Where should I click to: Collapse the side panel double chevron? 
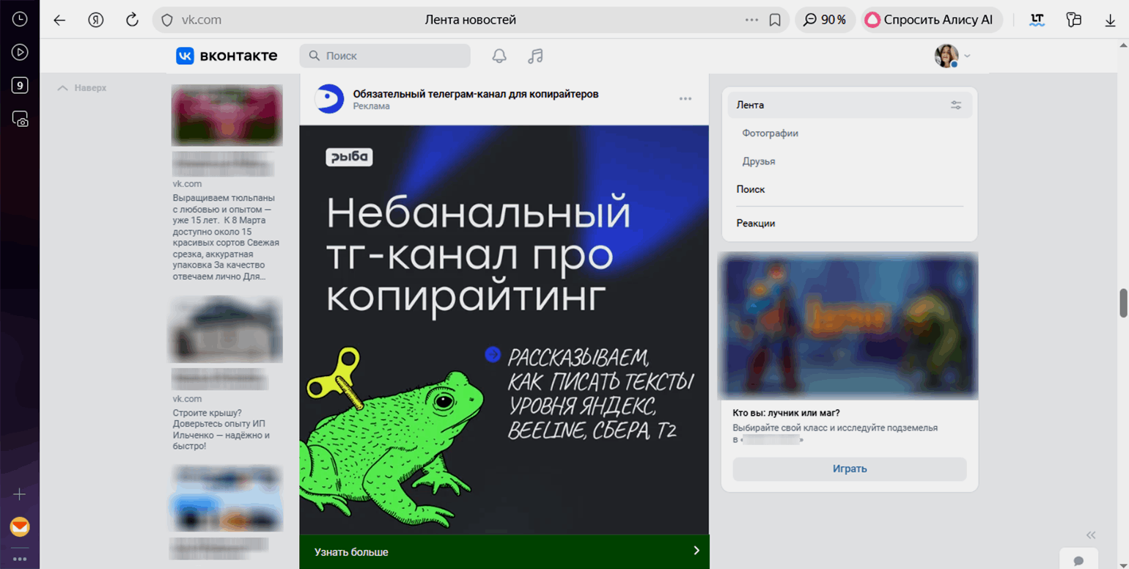pyautogui.click(x=1091, y=535)
